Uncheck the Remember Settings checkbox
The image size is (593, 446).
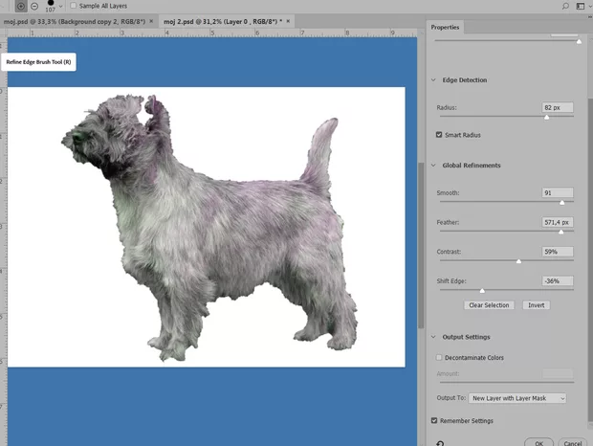point(436,420)
